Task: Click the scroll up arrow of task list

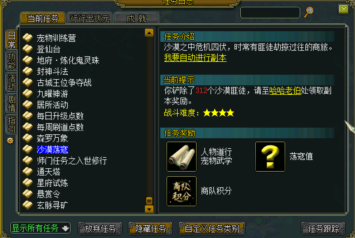Action: [149, 33]
